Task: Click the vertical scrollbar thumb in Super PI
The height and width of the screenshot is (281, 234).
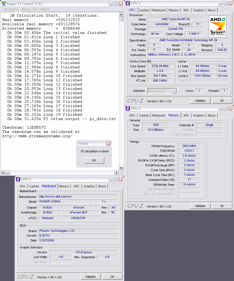Action: (x=121, y=19)
